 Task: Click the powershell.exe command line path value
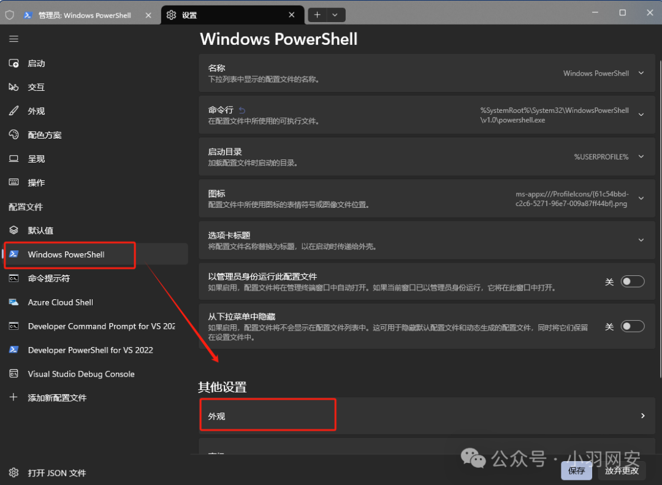point(554,115)
